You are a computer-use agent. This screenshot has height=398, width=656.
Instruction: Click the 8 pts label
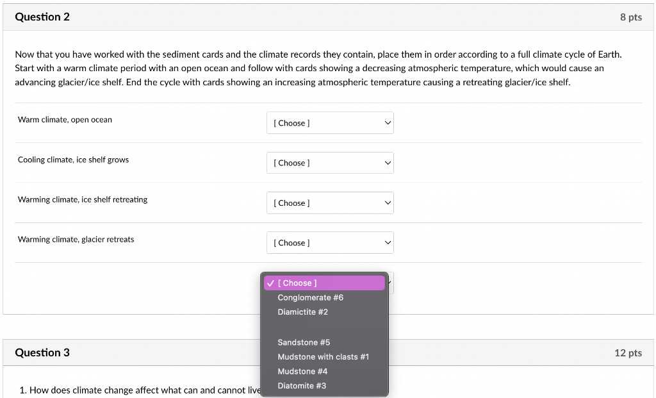pyautogui.click(x=631, y=17)
